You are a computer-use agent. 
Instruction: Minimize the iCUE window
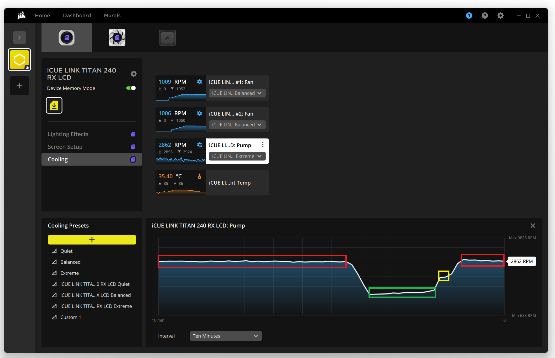(x=518, y=15)
